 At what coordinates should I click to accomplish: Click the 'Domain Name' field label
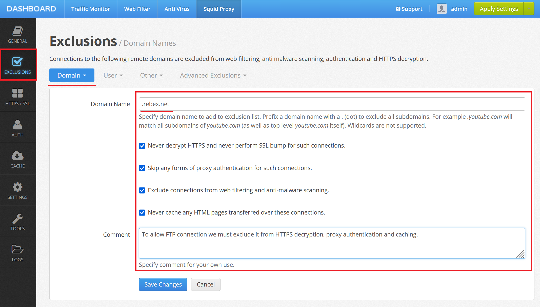[110, 104]
